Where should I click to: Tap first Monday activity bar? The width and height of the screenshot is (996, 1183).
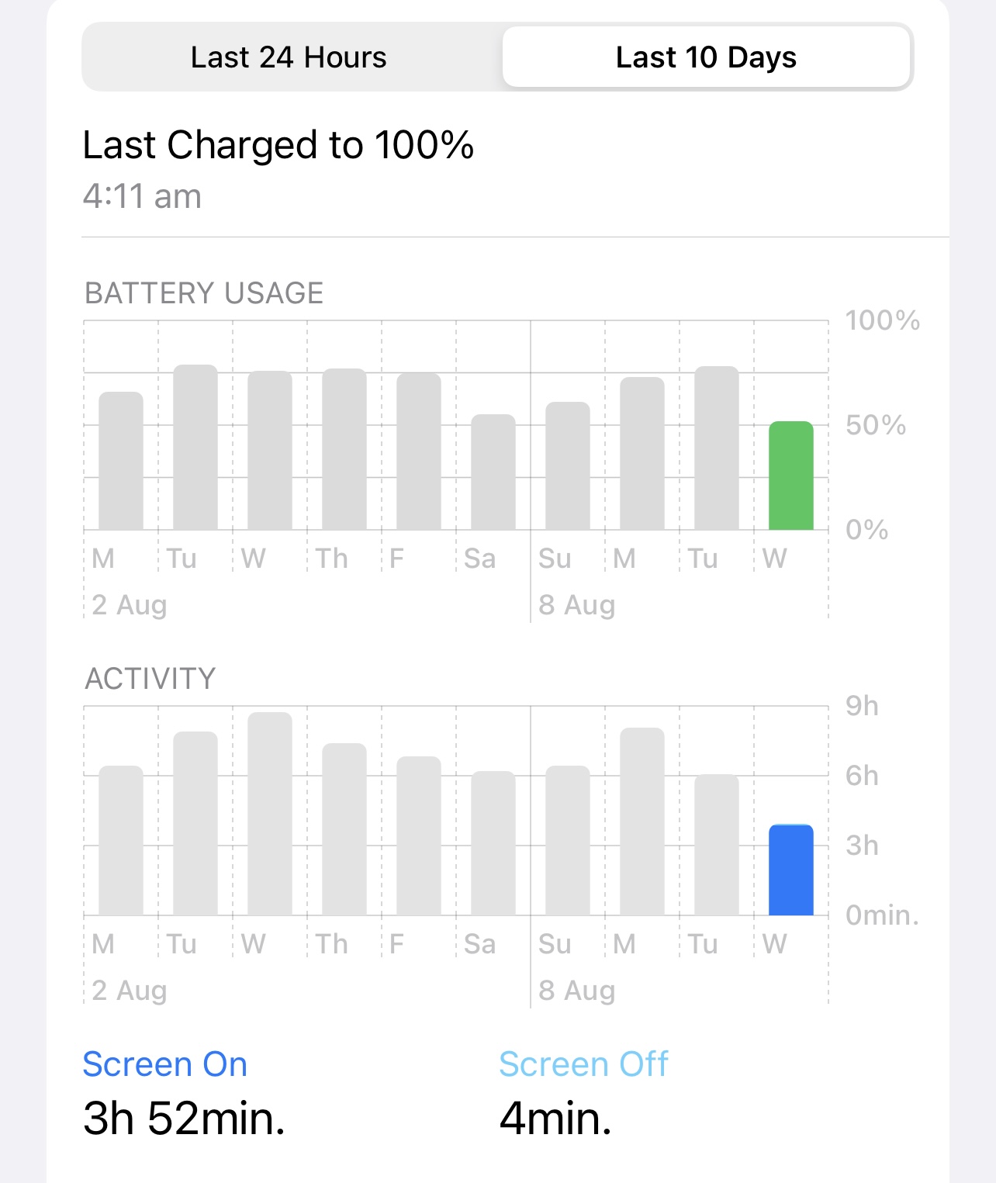121,841
